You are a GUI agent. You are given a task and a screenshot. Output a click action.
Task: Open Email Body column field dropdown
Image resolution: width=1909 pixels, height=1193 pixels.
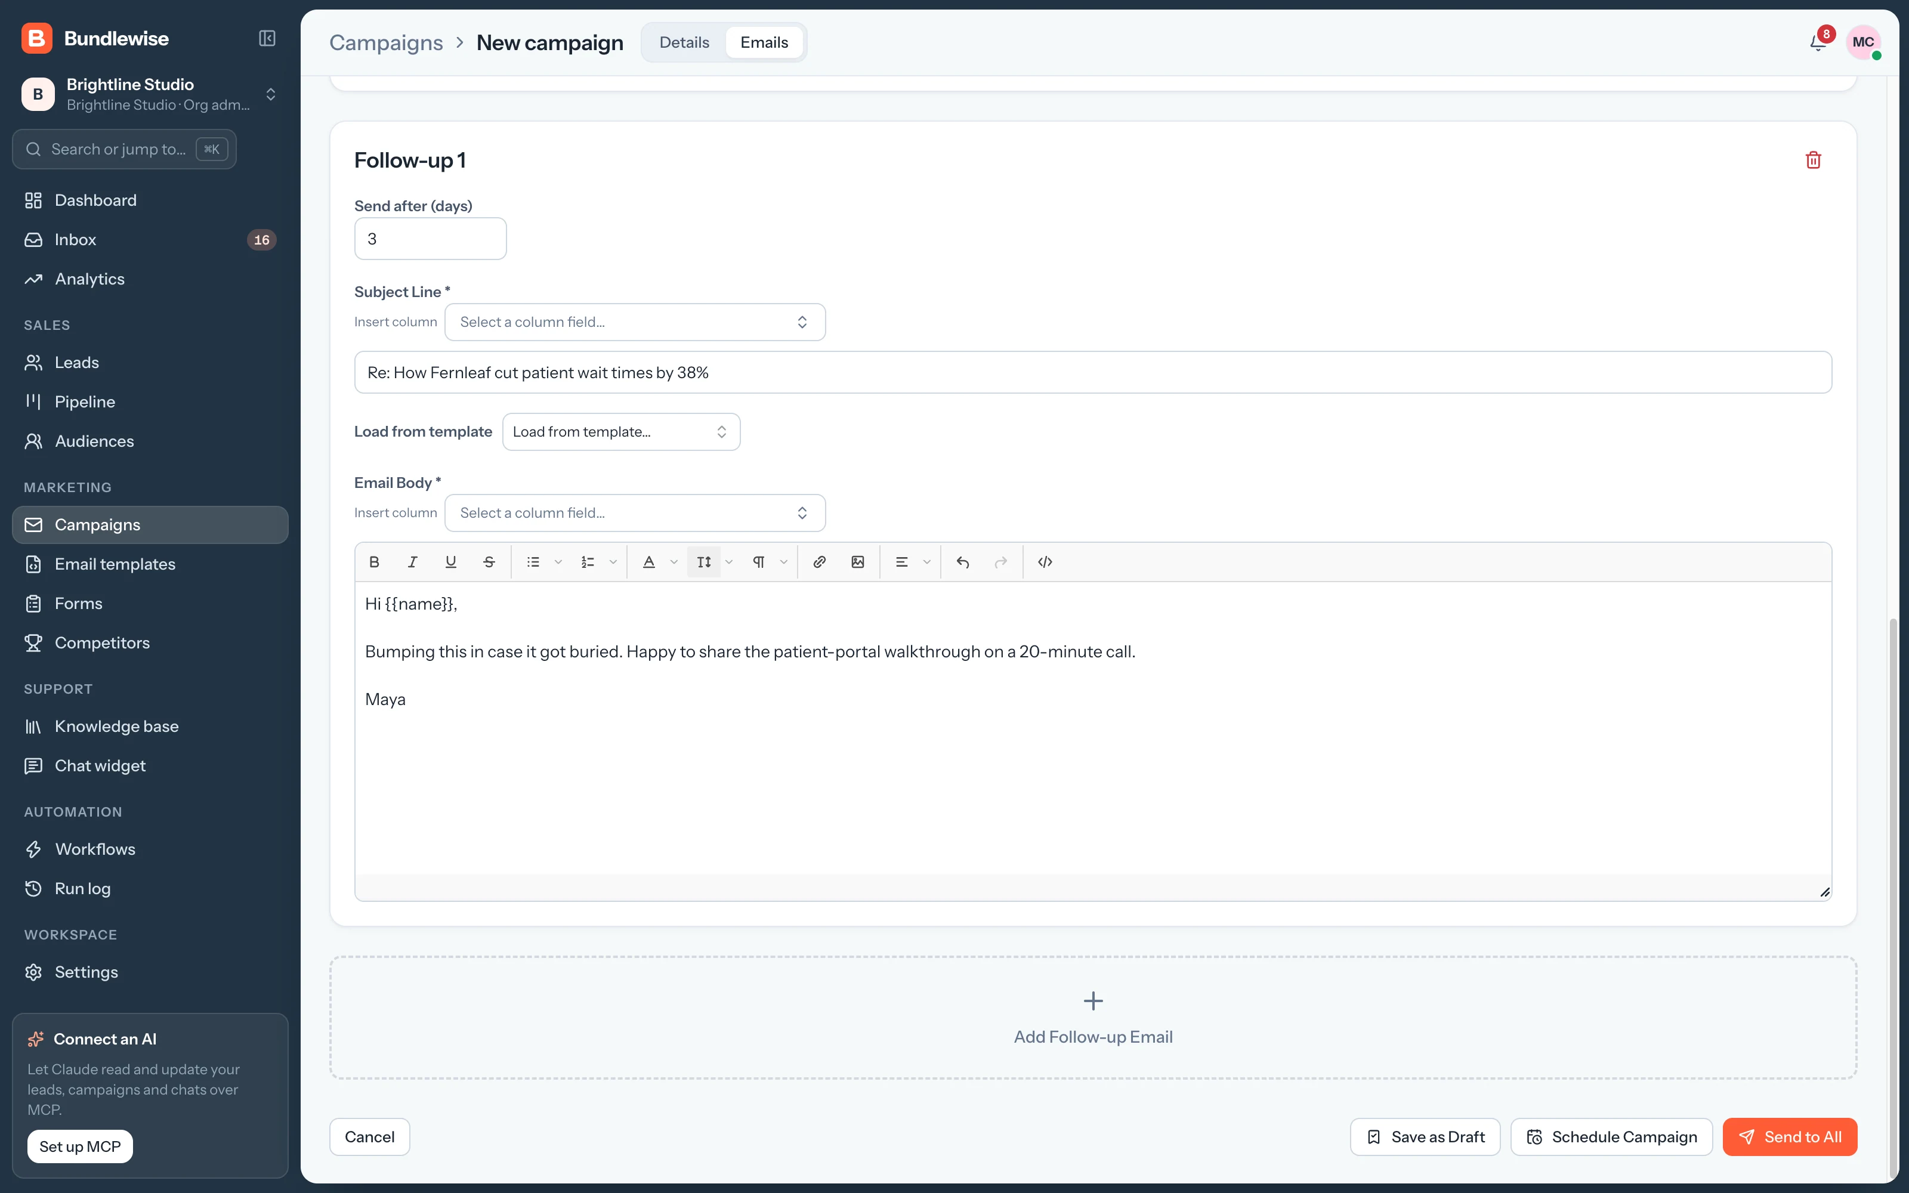pos(635,513)
